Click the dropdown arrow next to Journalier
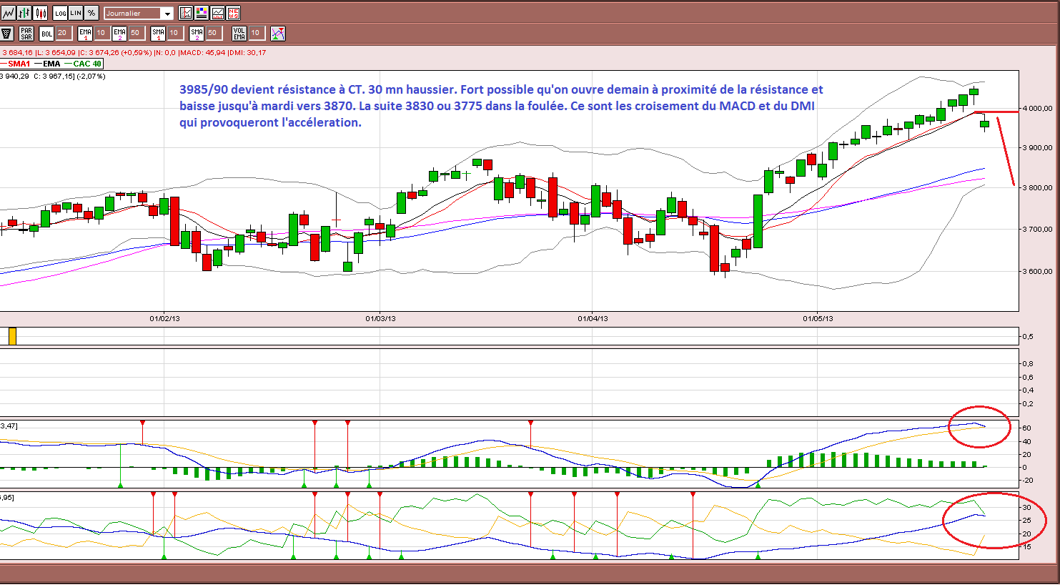Viewport: 1060px width, 585px height. (167, 14)
